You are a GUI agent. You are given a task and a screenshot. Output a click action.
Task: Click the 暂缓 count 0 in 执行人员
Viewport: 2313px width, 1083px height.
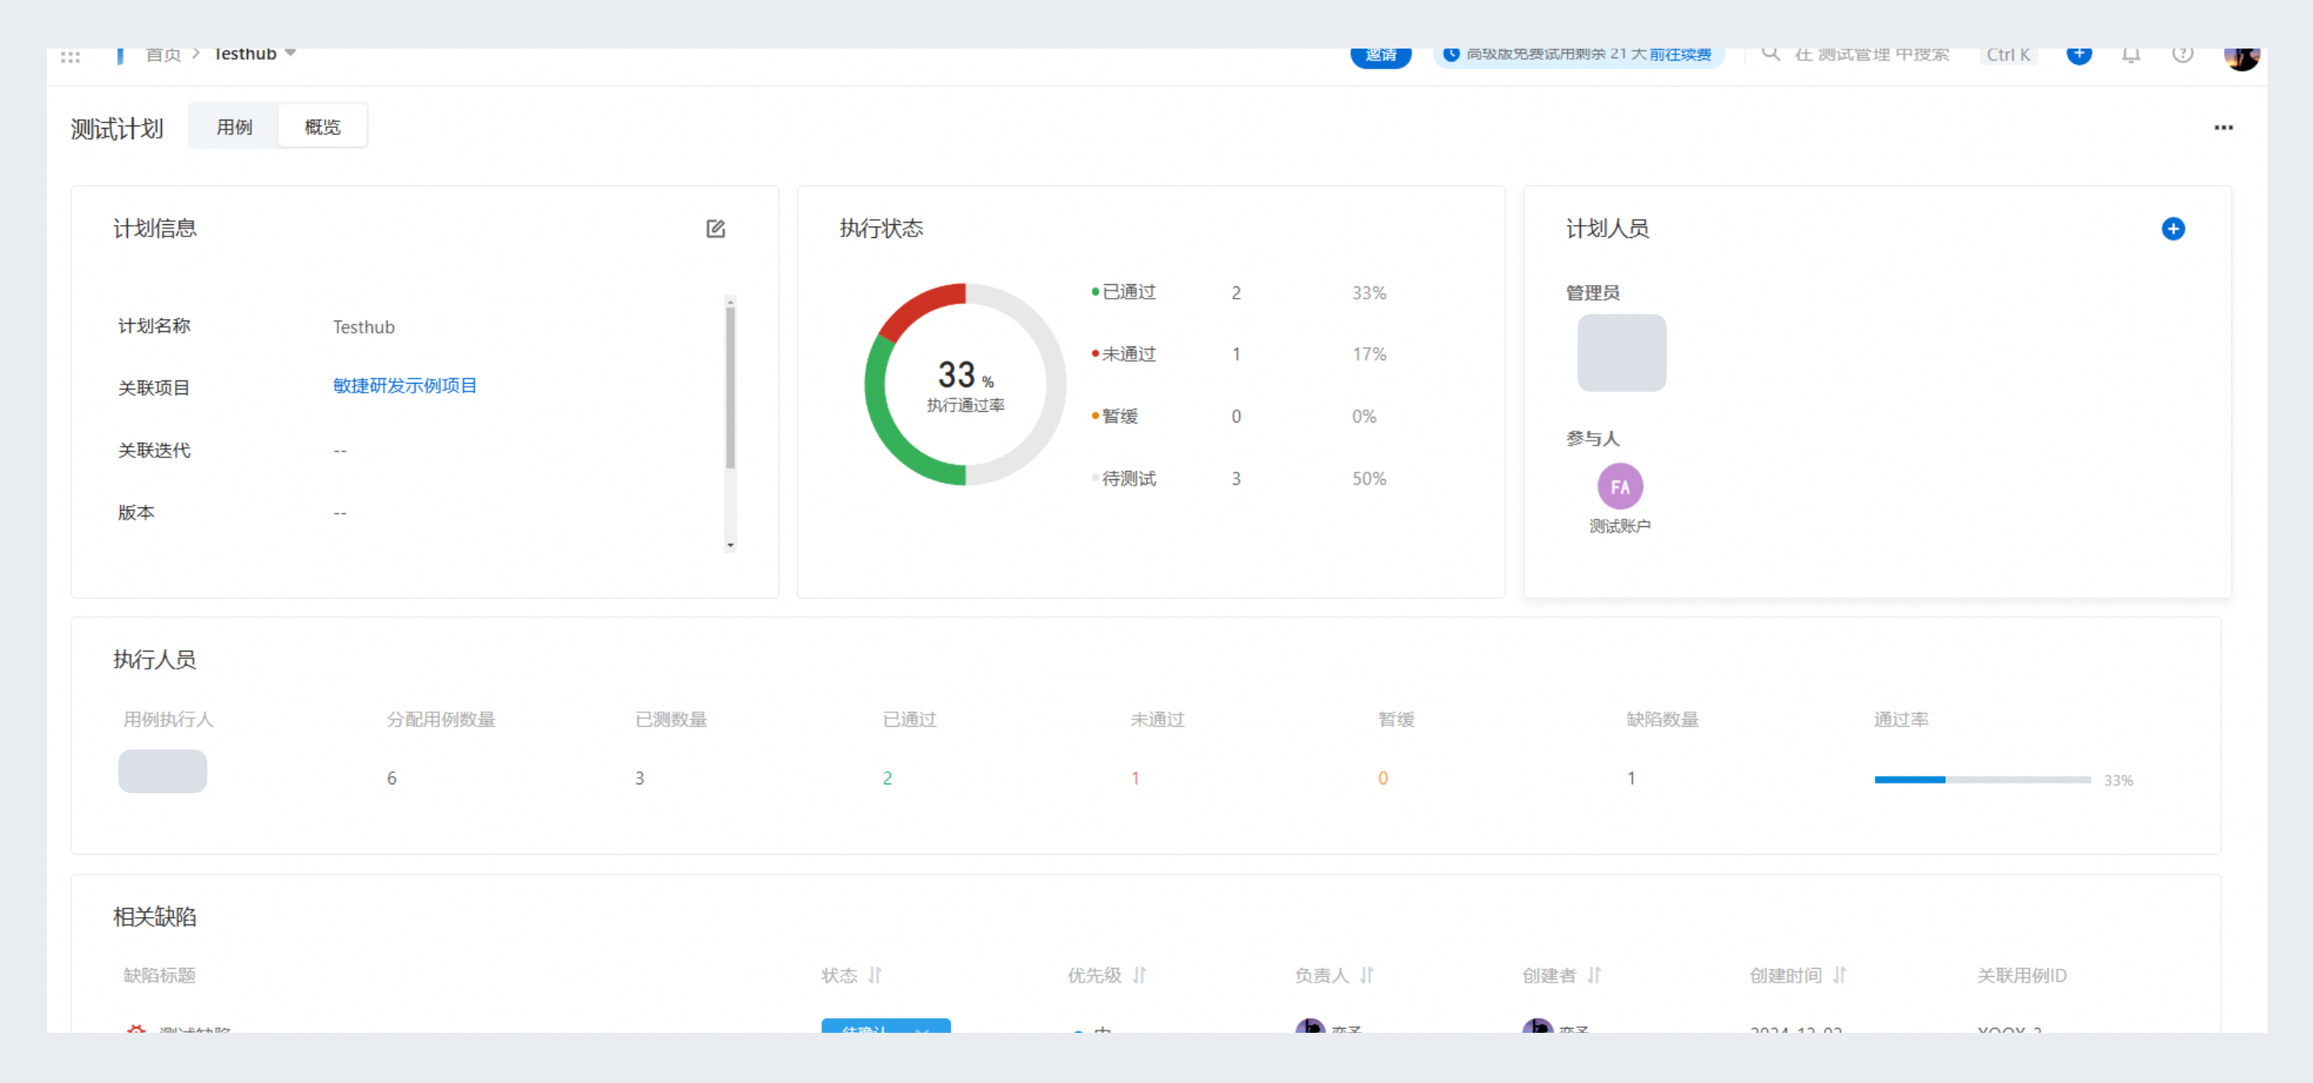point(1382,778)
